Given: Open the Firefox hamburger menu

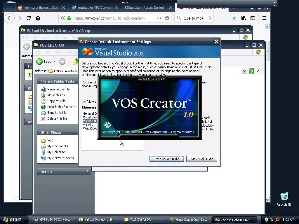Looking at the screenshot, I should (264, 18).
